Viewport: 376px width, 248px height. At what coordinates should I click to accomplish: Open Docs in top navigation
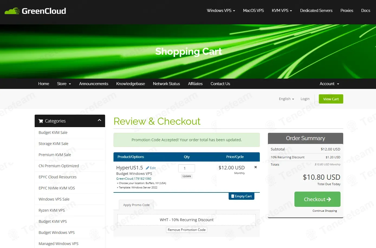coord(365,11)
